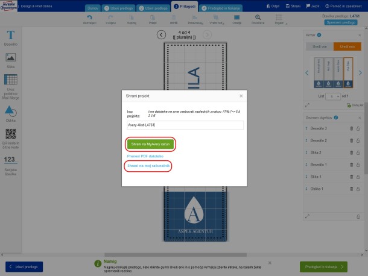The height and width of the screenshot is (276, 368).
Task: Close the Shrani projekt dialog
Action: pyautogui.click(x=241, y=96)
